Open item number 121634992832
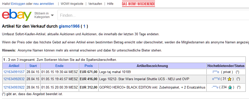Viewport: 249px width, 105px height. pos(14,79)
